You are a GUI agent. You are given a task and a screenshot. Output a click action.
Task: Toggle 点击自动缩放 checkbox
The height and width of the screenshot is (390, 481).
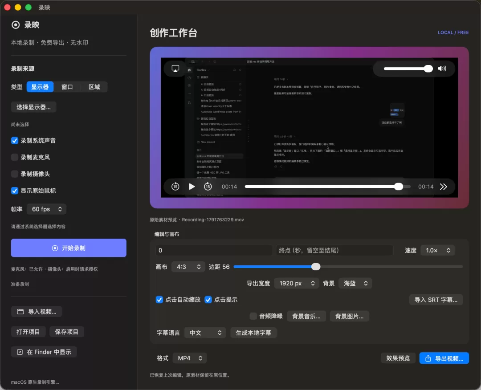click(159, 300)
